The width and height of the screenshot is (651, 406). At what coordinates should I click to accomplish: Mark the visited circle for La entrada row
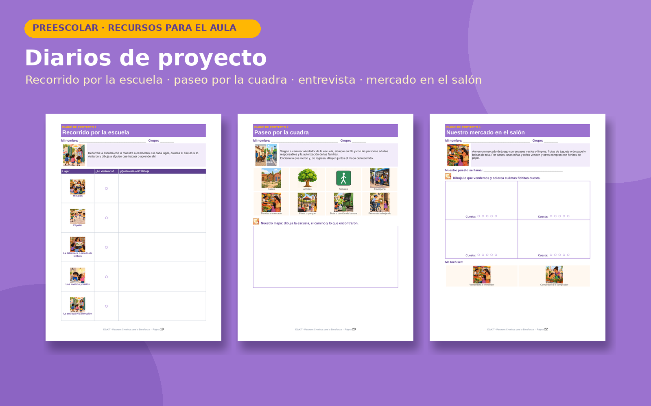tap(107, 306)
